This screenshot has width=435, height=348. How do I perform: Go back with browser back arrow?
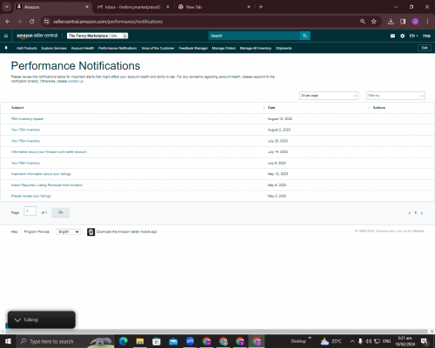point(8,22)
